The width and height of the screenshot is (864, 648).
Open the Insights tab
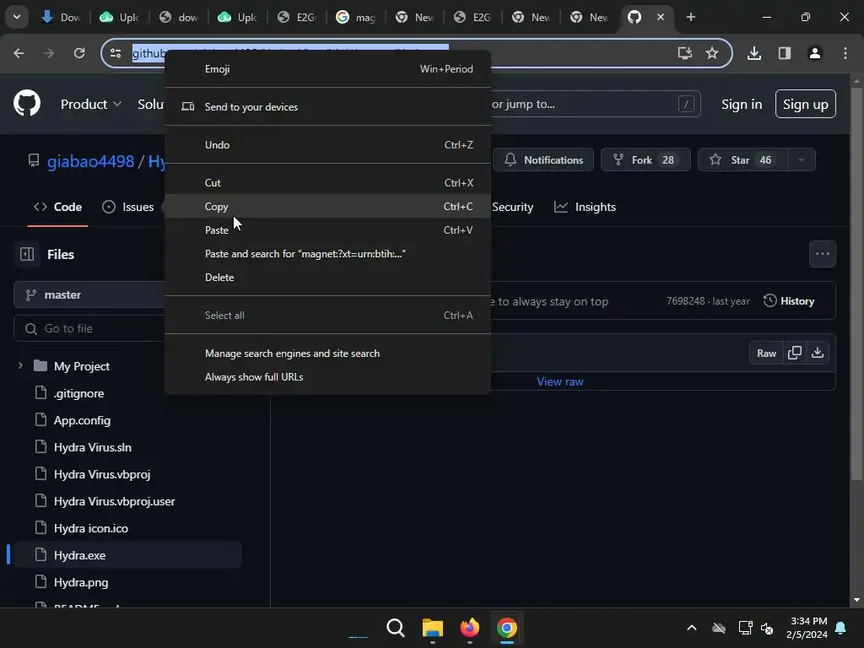(x=585, y=208)
